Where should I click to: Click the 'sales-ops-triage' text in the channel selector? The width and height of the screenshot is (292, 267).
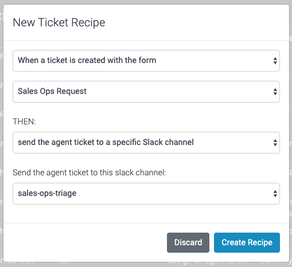coord(47,193)
